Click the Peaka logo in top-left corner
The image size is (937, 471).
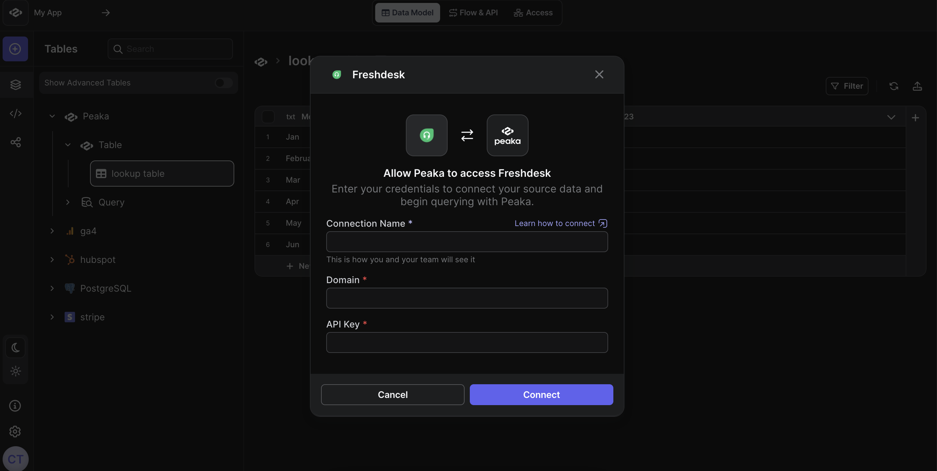(x=16, y=13)
